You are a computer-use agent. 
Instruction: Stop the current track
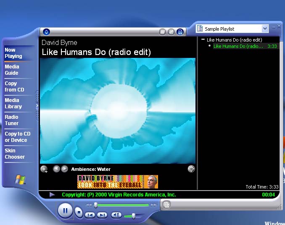click(x=79, y=212)
